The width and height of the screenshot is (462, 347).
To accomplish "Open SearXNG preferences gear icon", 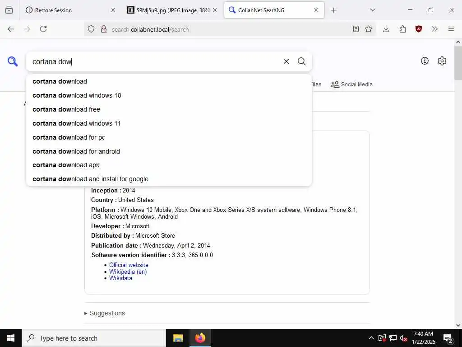I will 442,61.
